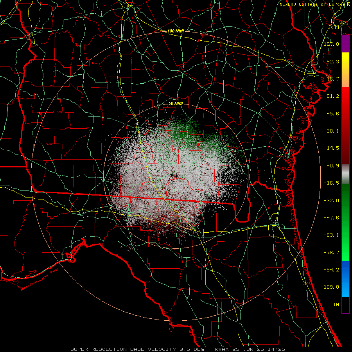352x352 pixels.
Task: Click the 100 NMI range ring label
Action: (x=176, y=31)
